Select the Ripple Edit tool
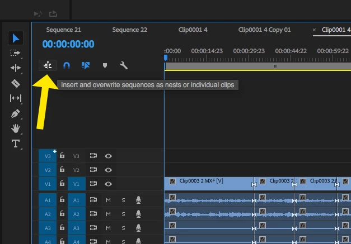 (x=16, y=68)
